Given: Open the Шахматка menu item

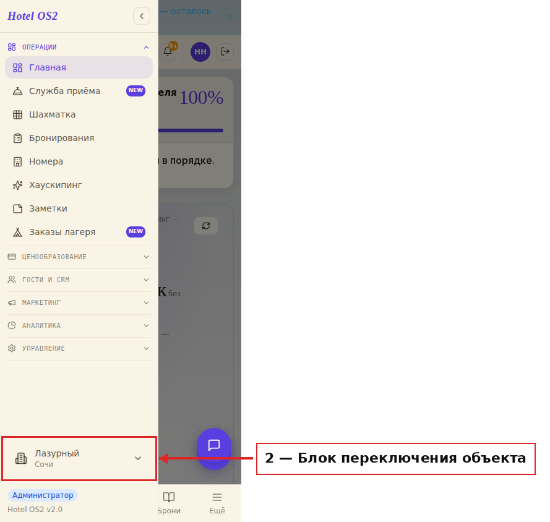Looking at the screenshot, I should (79, 114).
